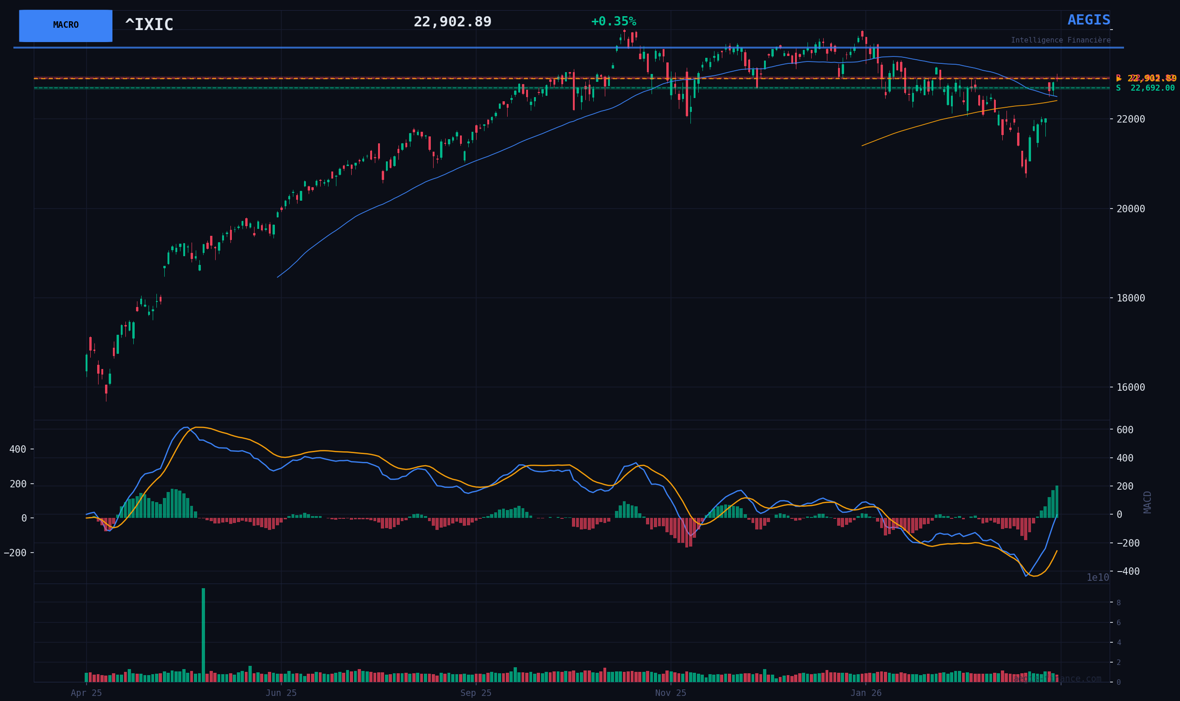Click the 16000 price axis label
Viewport: 1180px width, 701px height.
1130,387
